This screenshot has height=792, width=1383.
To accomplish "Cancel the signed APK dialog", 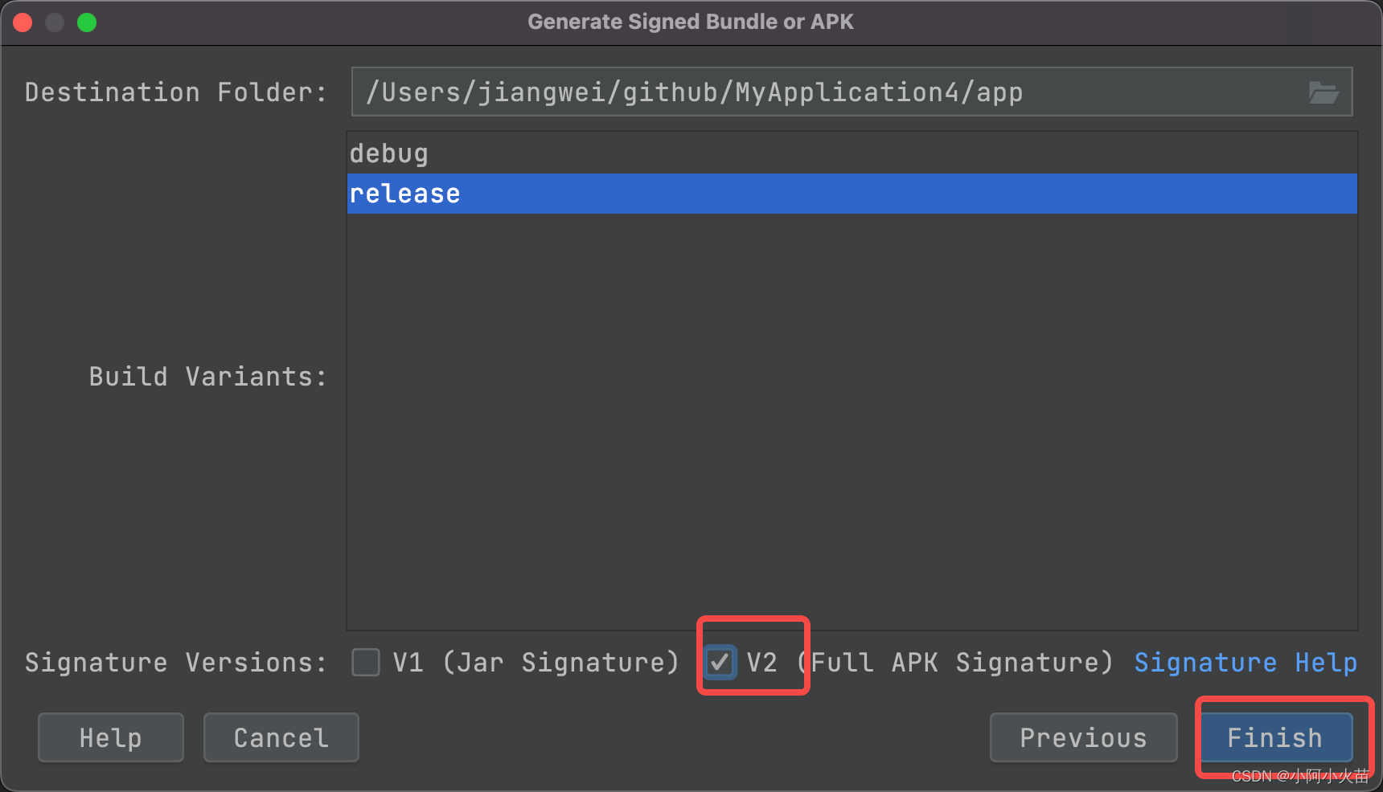I will (x=281, y=737).
